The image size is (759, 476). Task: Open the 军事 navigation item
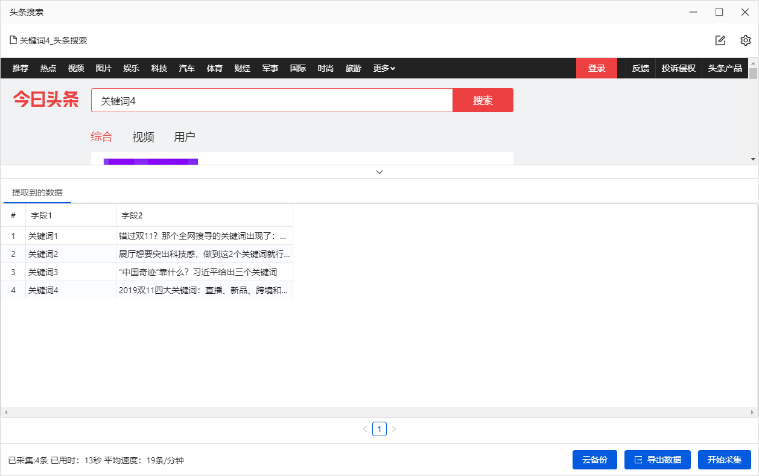[x=270, y=68]
